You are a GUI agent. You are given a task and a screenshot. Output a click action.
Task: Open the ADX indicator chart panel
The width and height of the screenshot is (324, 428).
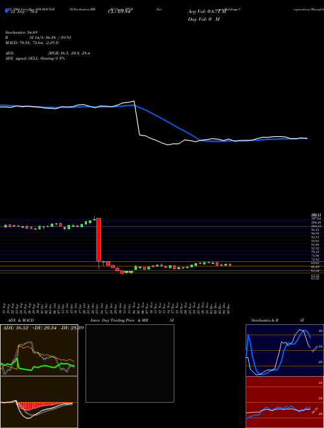pyautogui.click(x=39, y=350)
